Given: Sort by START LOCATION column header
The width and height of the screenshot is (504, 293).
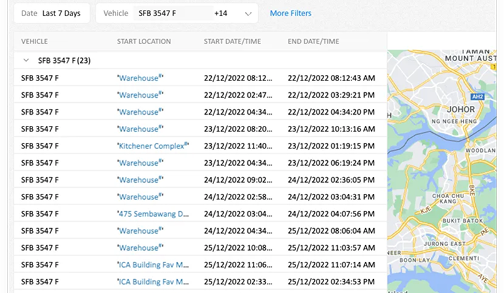Looking at the screenshot, I should 144,41.
